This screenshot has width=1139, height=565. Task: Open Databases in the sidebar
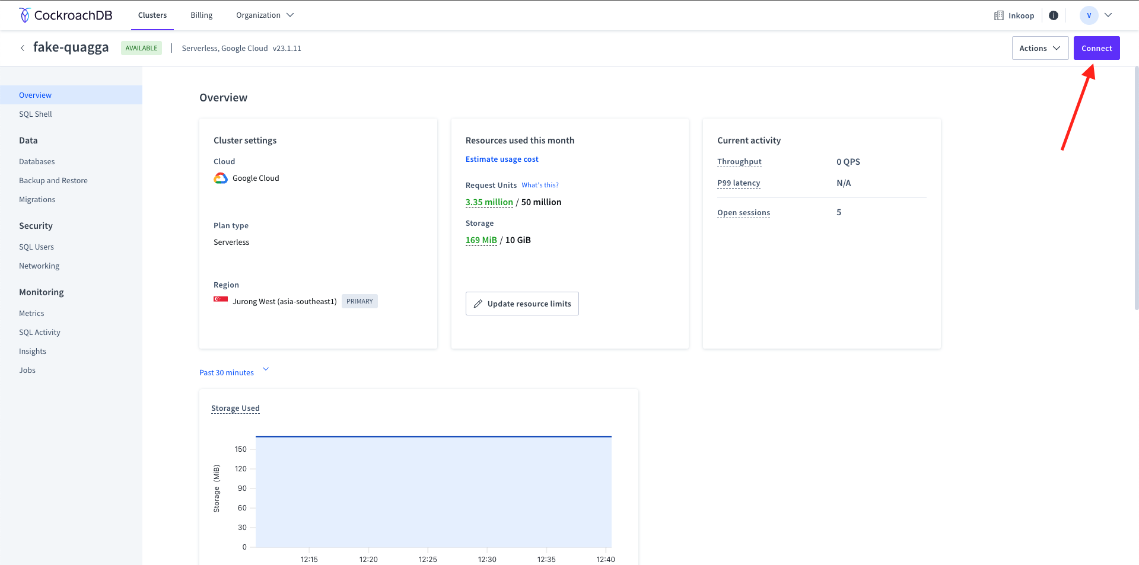click(37, 161)
